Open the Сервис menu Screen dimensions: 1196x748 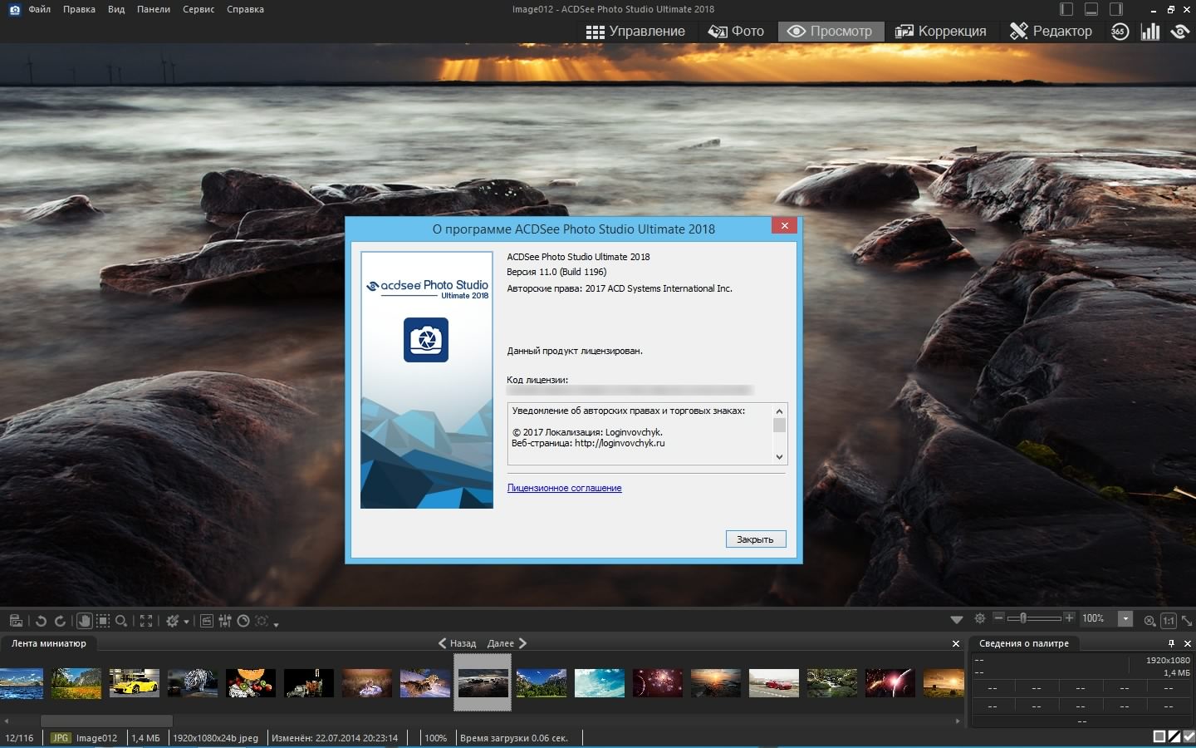[199, 9]
